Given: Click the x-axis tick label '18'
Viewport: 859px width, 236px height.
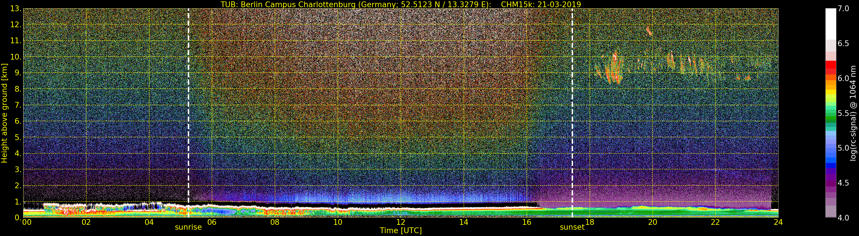Looking at the screenshot, I should pos(590,222).
